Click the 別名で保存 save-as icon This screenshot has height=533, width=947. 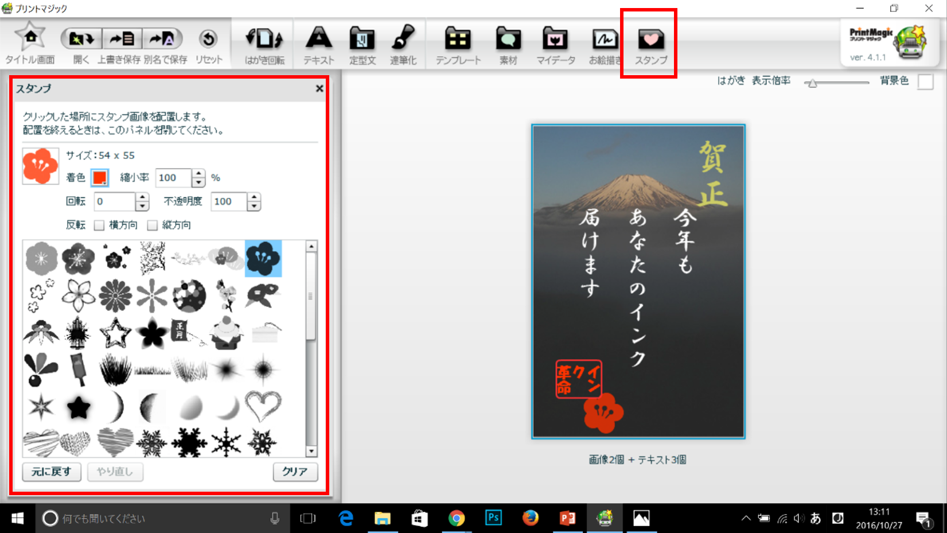162,39
